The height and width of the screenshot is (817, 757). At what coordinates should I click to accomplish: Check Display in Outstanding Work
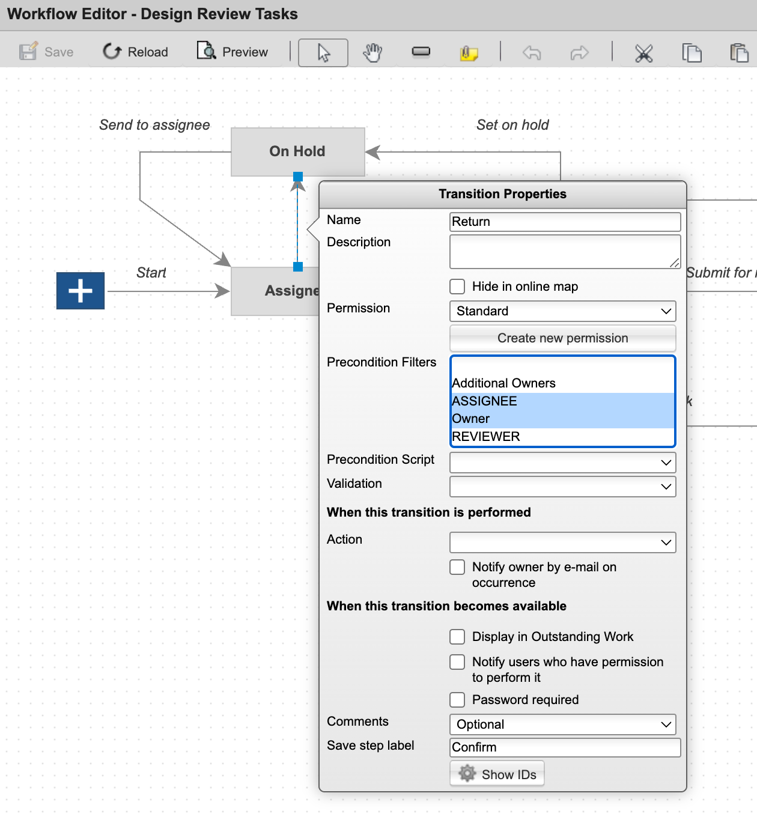pos(457,637)
